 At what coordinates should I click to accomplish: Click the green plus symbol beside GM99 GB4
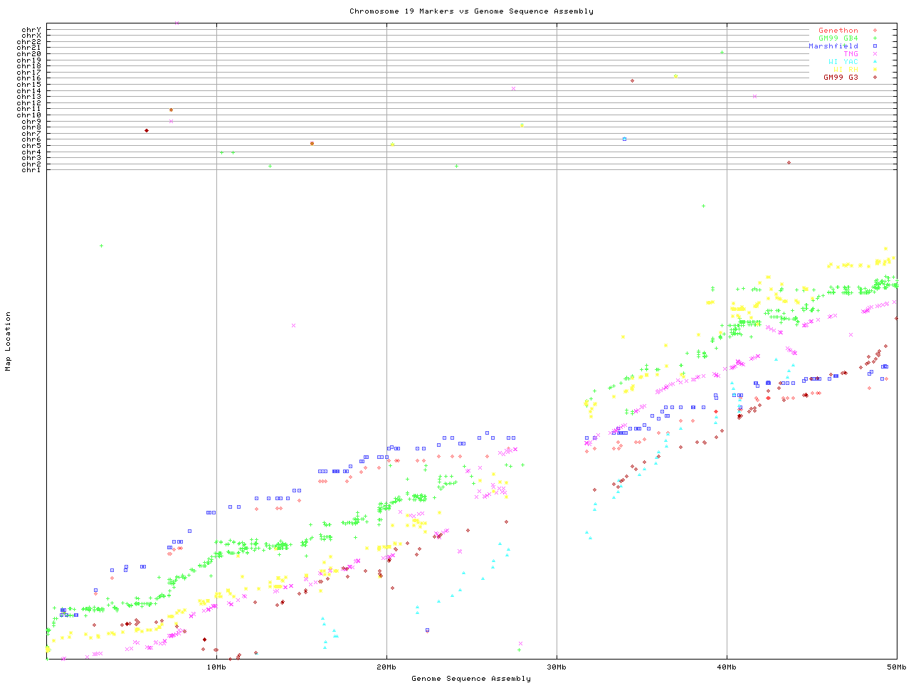[x=875, y=38]
